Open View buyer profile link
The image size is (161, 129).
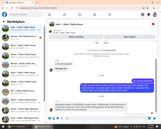[109, 50]
